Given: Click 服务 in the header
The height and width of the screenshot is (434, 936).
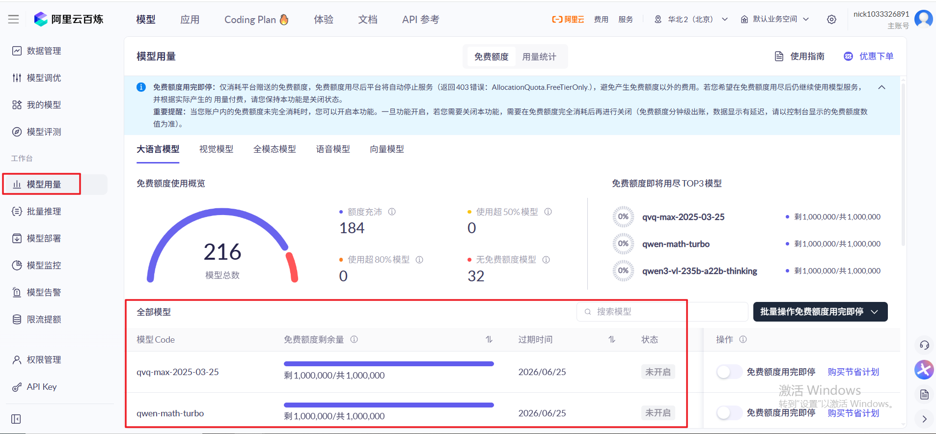Looking at the screenshot, I should pyautogui.click(x=626, y=20).
